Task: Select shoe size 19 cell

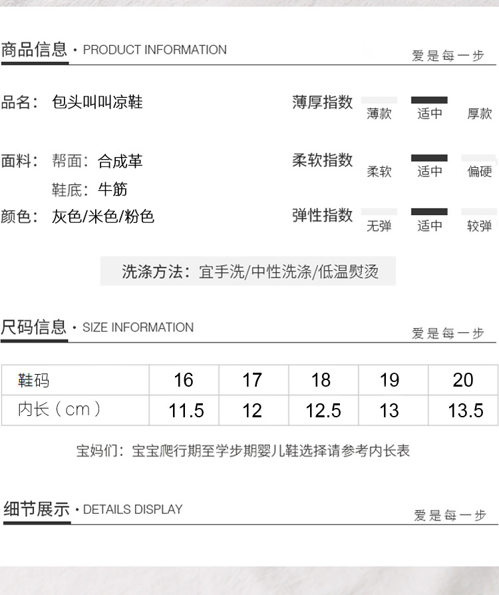Action: 393,380
